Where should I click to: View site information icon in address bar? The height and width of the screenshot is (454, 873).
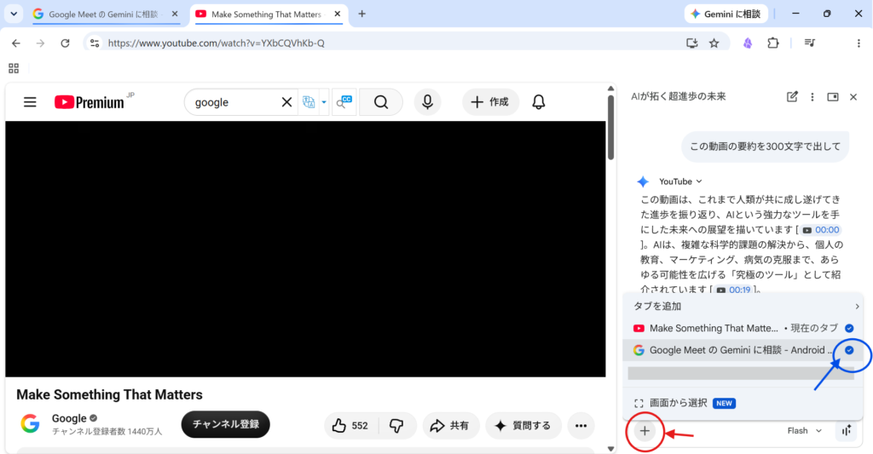coord(95,43)
